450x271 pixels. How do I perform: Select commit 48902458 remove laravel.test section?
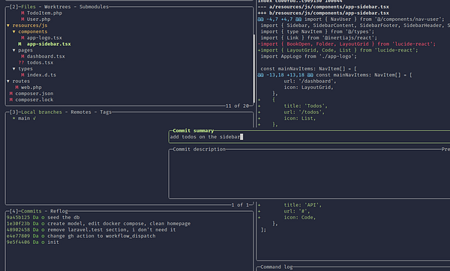91,230
